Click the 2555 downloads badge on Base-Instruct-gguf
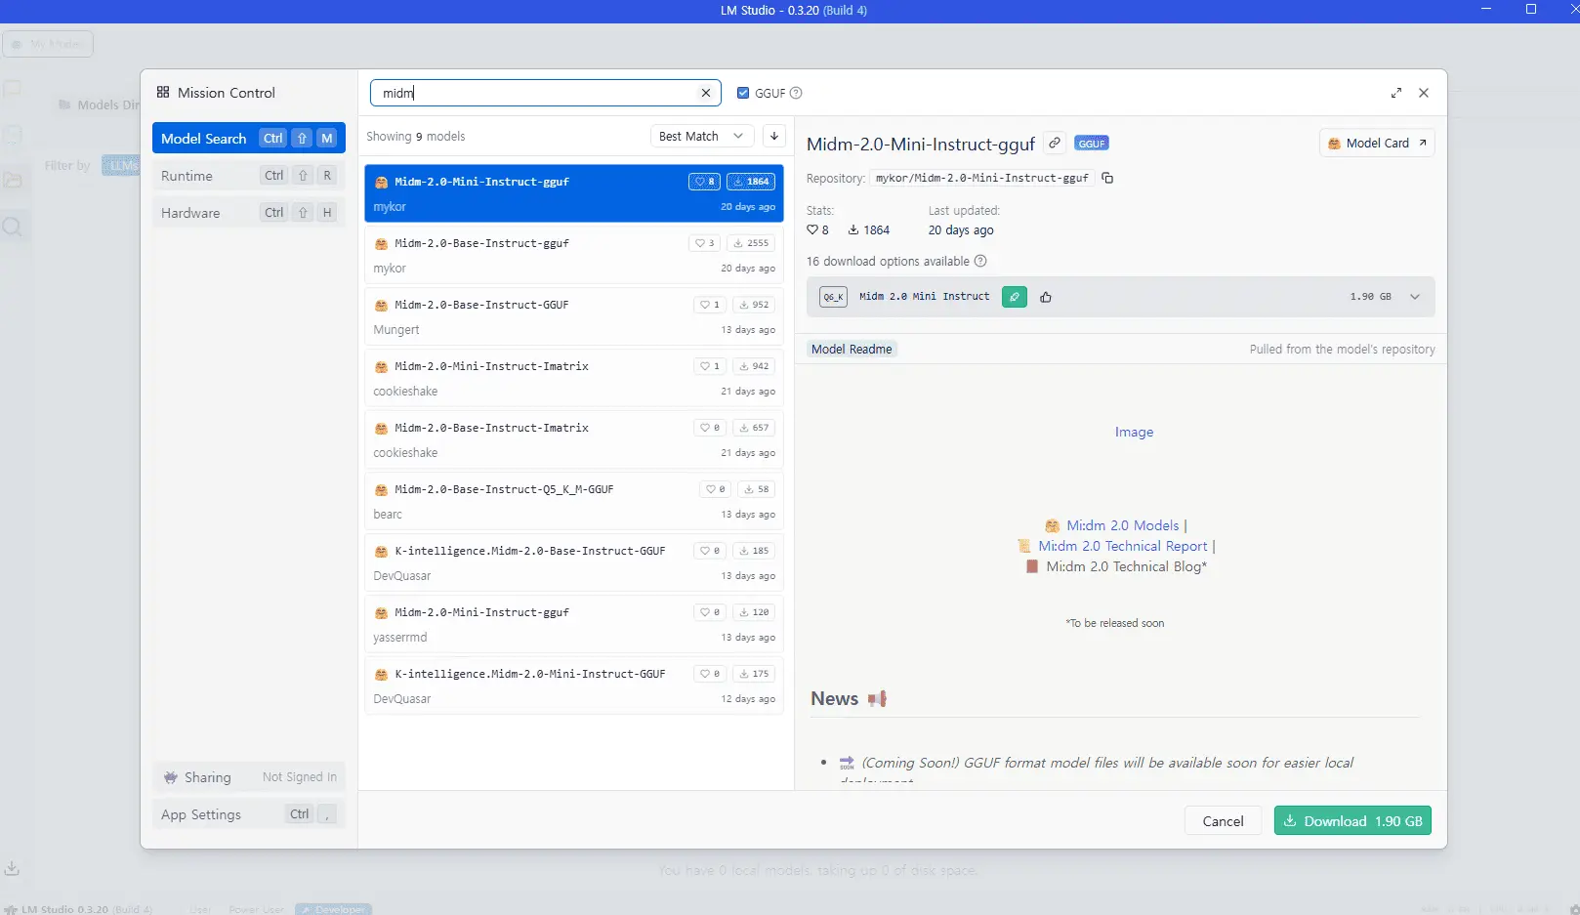This screenshot has height=915, width=1580. coord(751,243)
